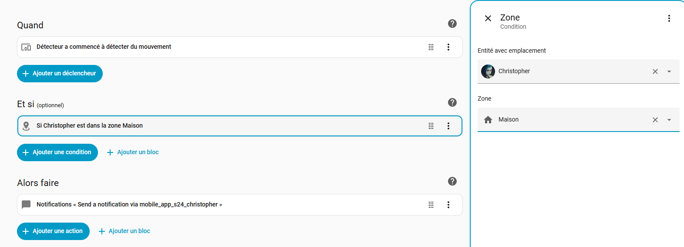The image size is (684, 247).
Task: Expand the Zone dropdown arrow
Action: click(x=669, y=120)
